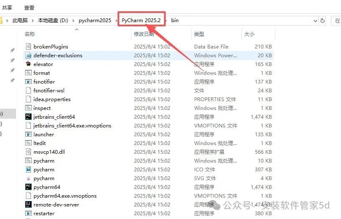This screenshot has width=341, height=219.
Task: Click the 210 KB size cell
Action: pos(263,46)
